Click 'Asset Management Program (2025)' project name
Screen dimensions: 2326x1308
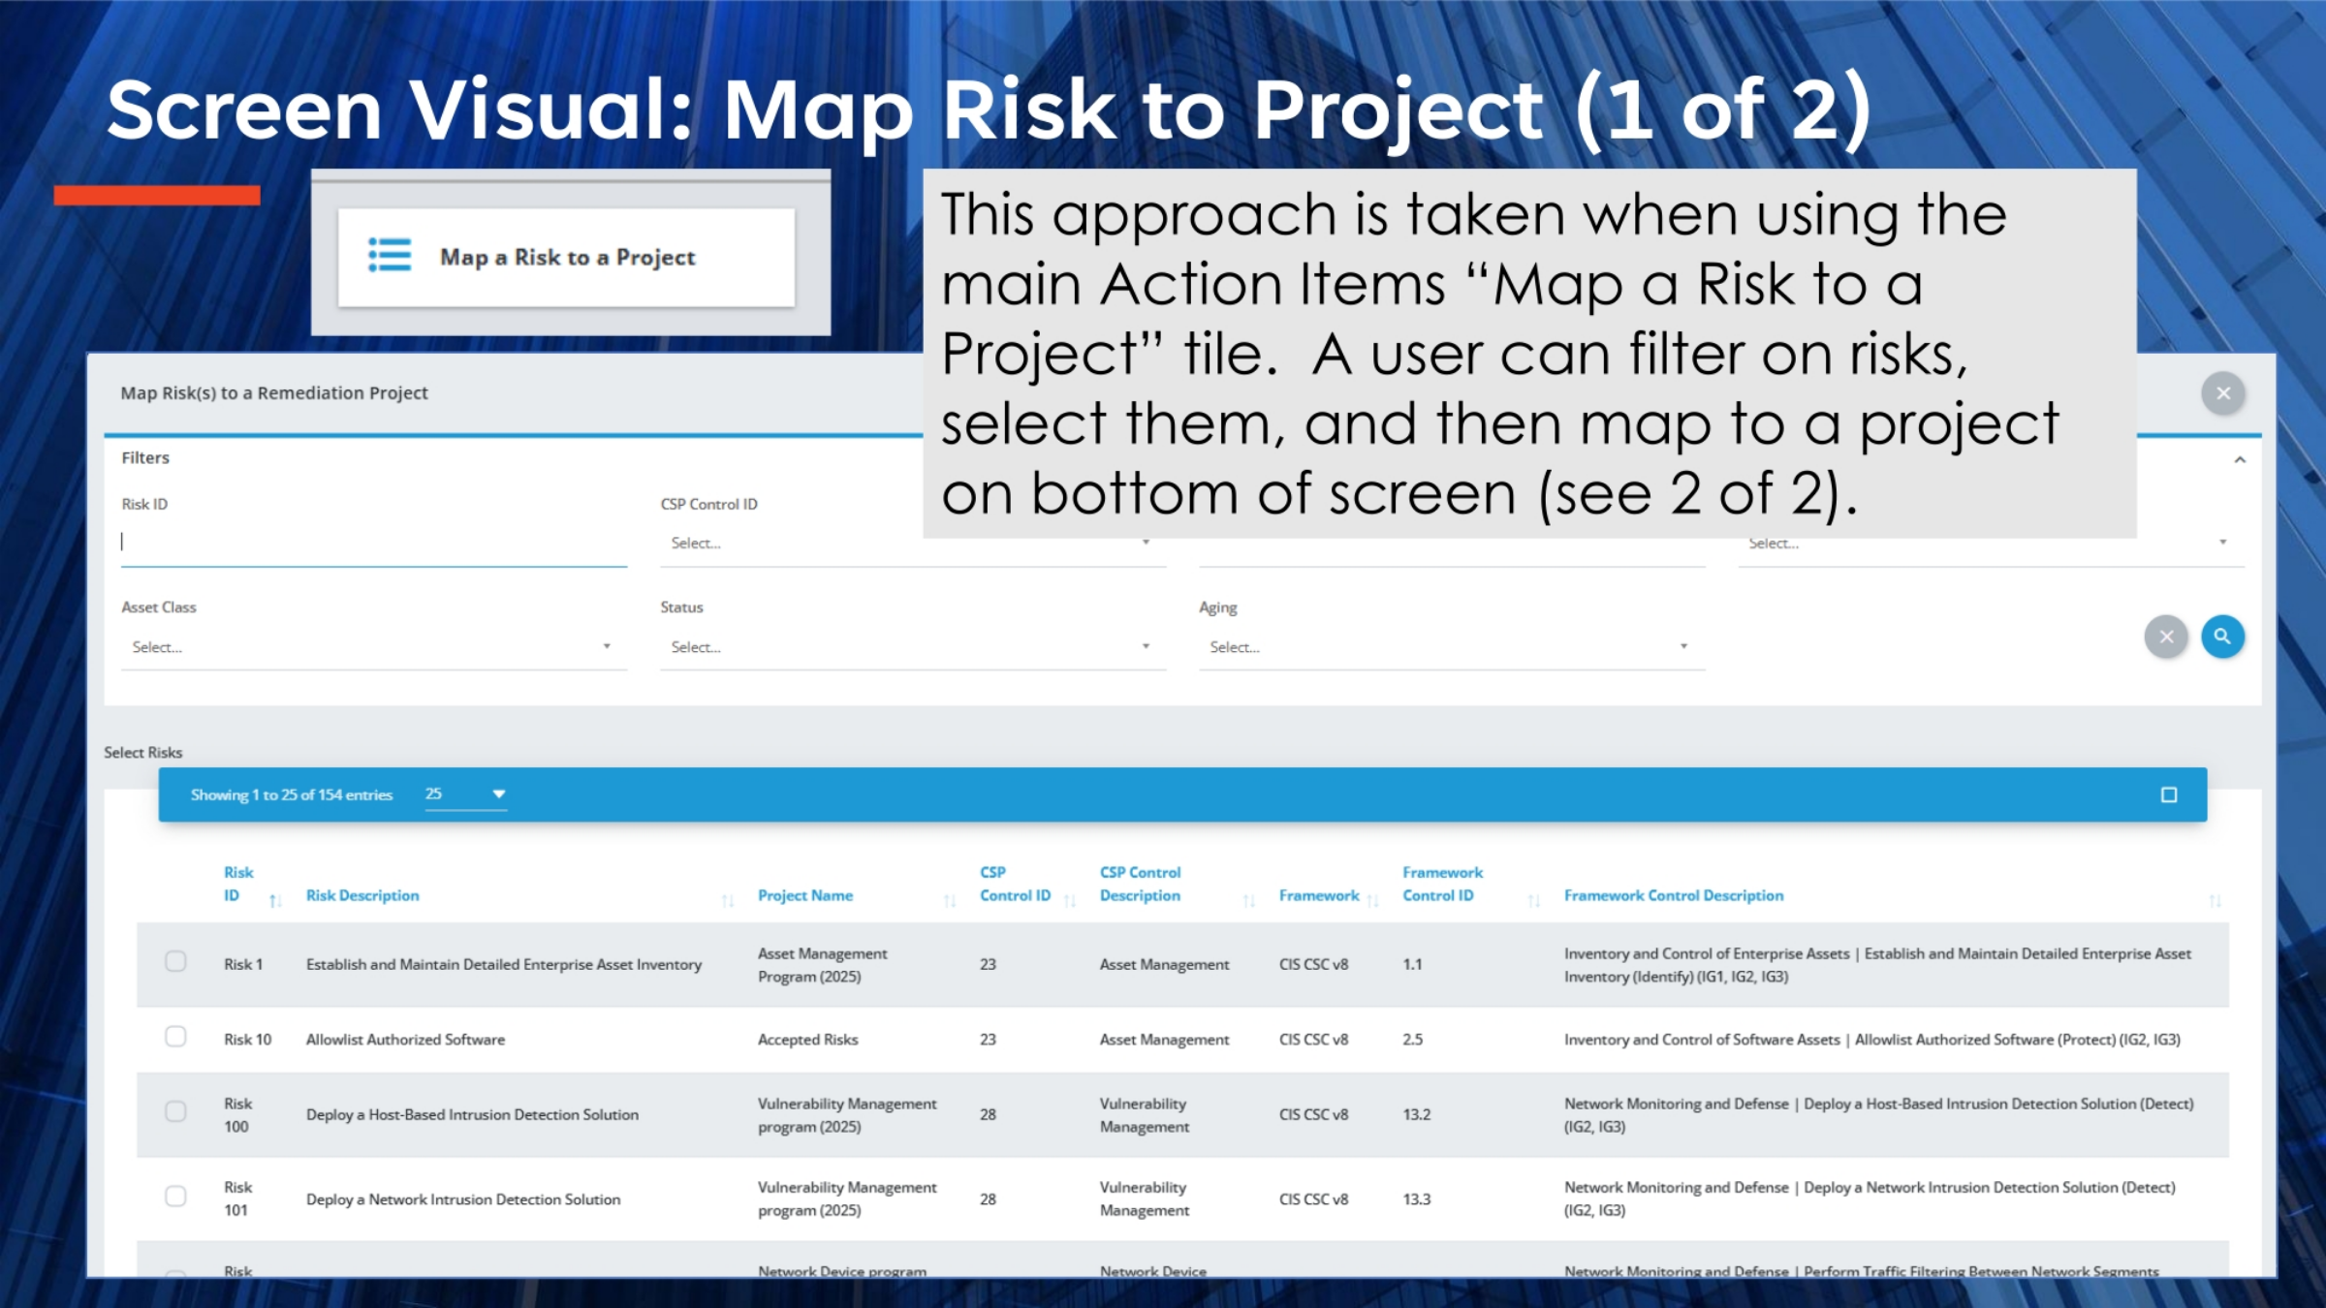pyautogui.click(x=823, y=965)
